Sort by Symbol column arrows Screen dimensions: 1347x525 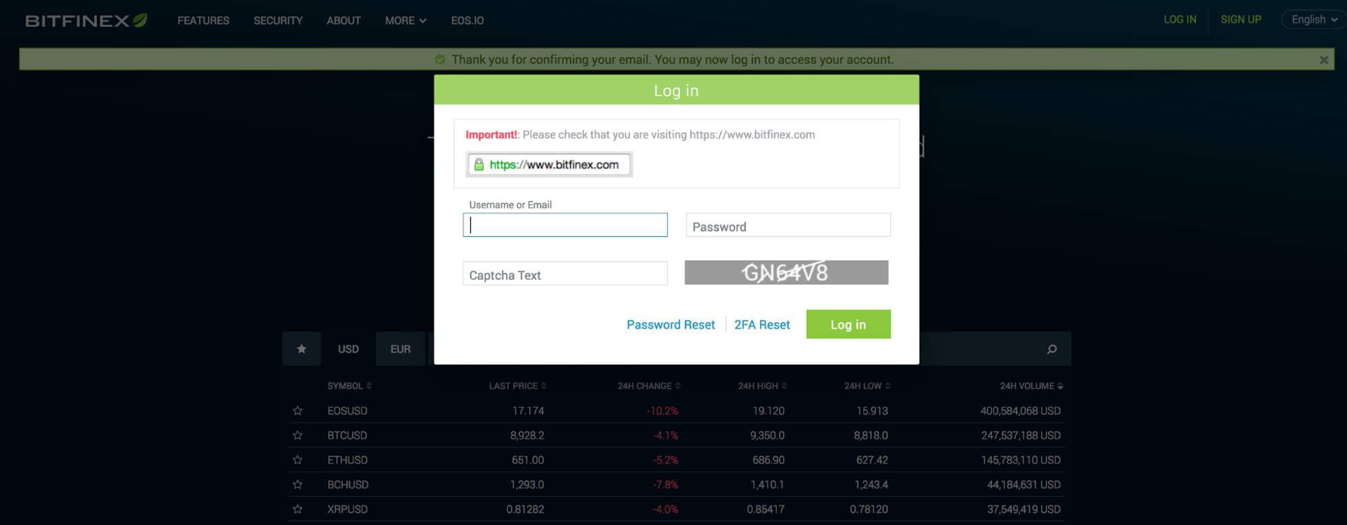[369, 386]
